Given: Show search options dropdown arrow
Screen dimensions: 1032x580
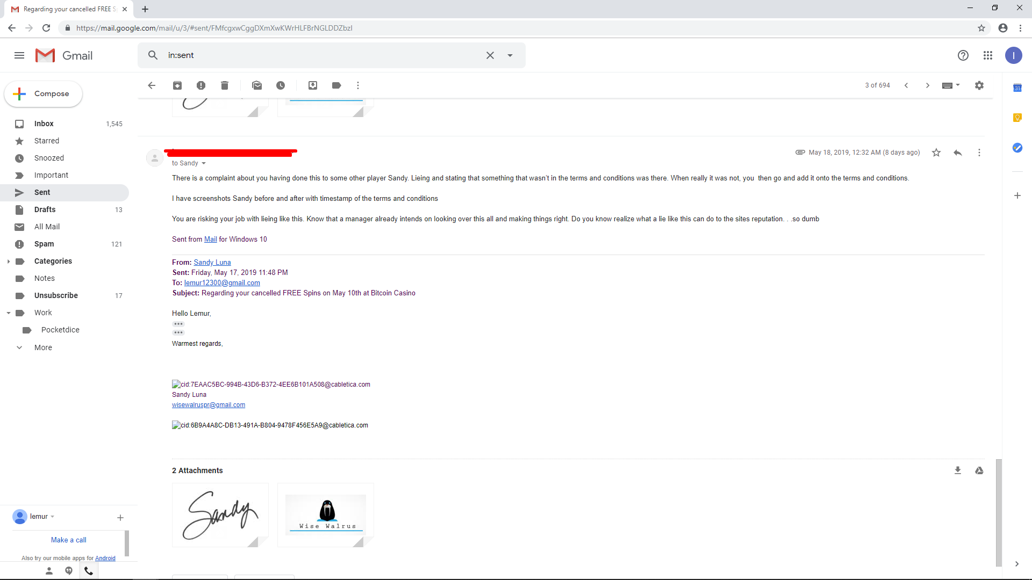Looking at the screenshot, I should click(x=510, y=55).
